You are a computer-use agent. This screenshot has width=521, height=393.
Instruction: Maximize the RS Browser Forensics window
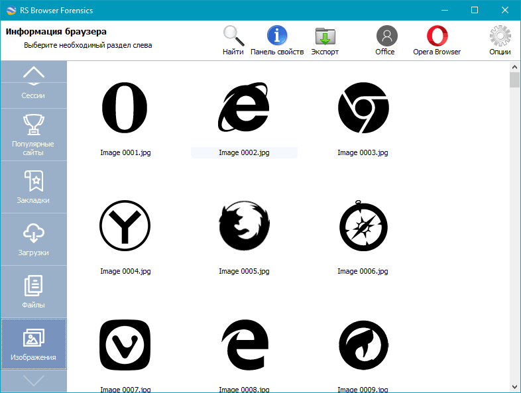tap(475, 11)
